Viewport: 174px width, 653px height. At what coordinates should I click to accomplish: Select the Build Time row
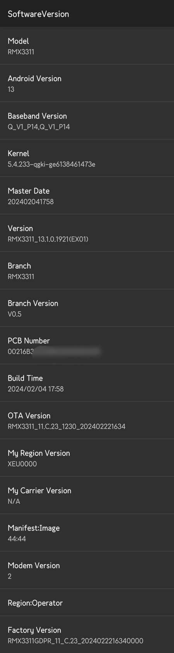(x=87, y=383)
